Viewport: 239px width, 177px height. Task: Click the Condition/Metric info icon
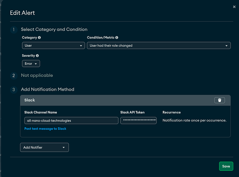pyautogui.click(x=117, y=38)
